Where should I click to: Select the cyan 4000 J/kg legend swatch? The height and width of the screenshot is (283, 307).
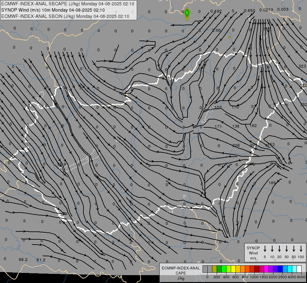tap(289, 269)
